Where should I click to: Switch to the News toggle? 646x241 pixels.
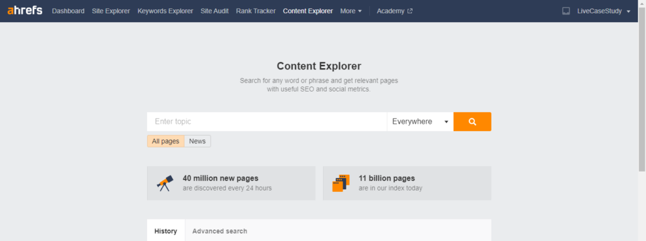tap(197, 141)
